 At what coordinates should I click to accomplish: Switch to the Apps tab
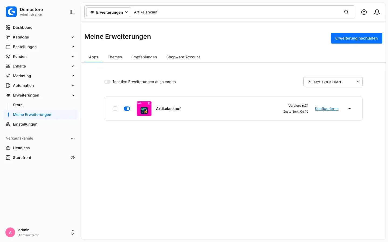[x=93, y=57]
